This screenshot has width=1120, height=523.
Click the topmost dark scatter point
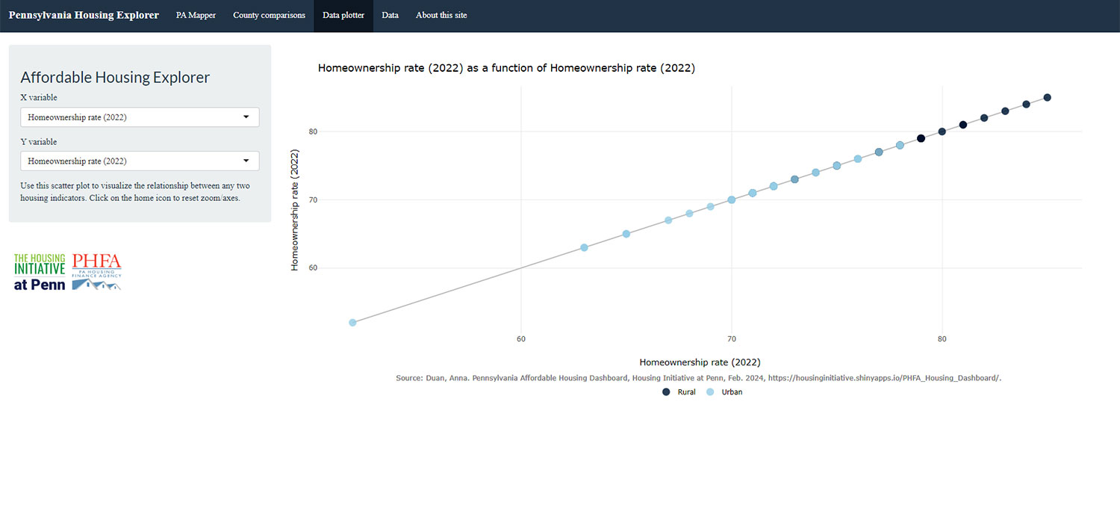pos(1048,97)
